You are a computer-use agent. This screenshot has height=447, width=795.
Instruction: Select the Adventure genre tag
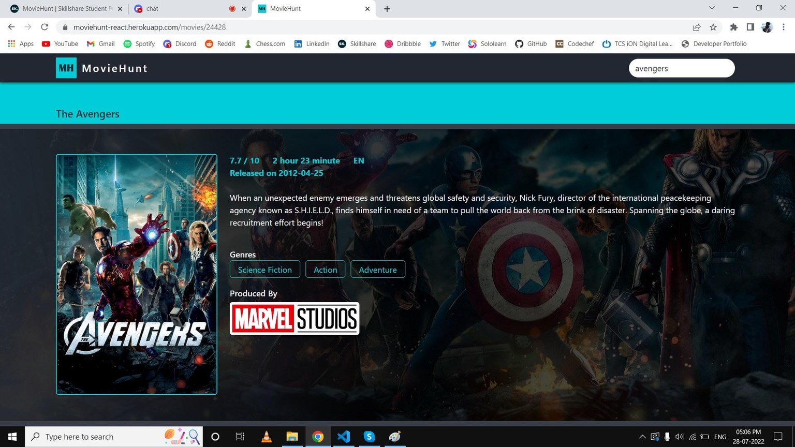click(x=378, y=270)
